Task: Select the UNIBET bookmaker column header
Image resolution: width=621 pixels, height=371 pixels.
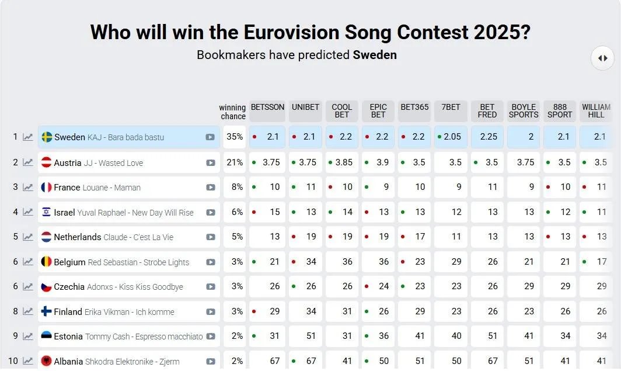Action: pyautogui.click(x=305, y=111)
